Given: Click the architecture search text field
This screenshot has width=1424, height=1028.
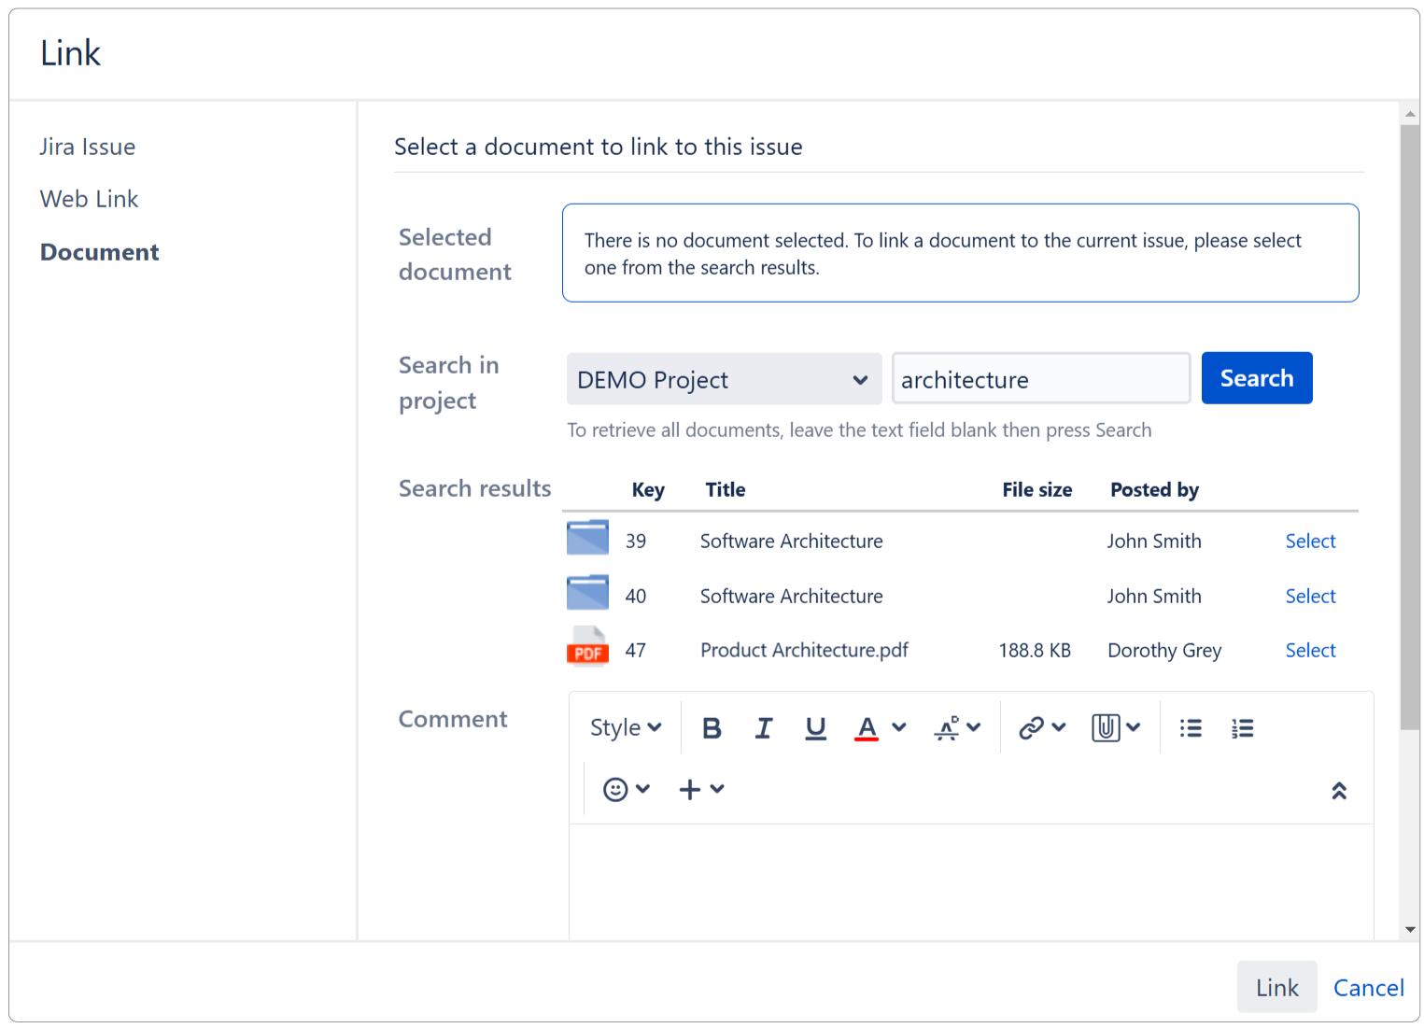Looking at the screenshot, I should tap(1040, 379).
